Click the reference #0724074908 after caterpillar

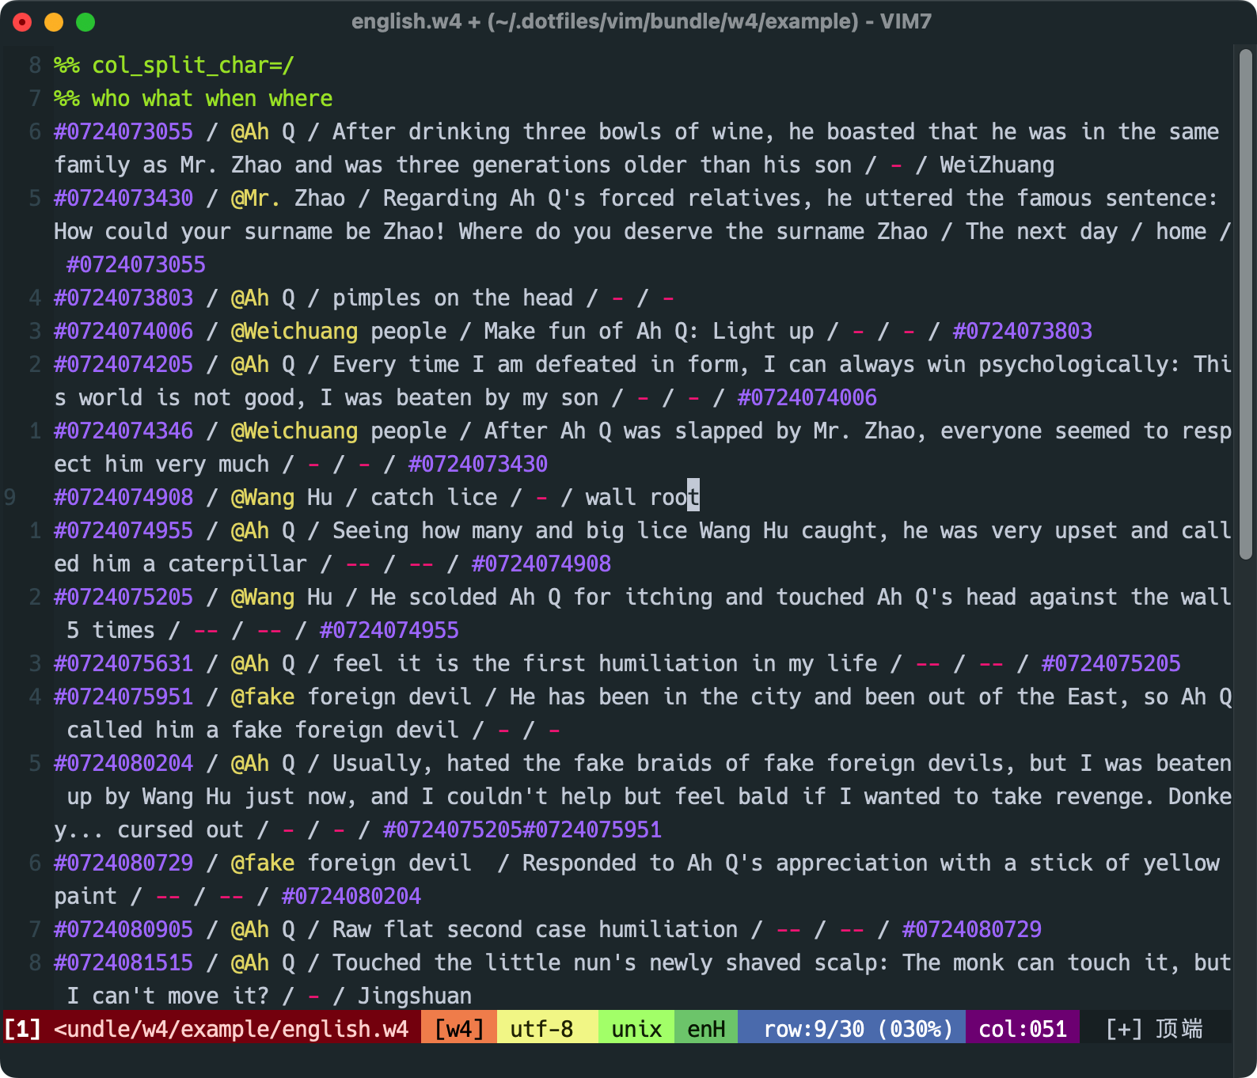[541, 564]
